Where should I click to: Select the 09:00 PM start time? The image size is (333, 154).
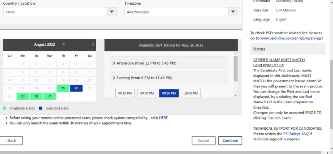147,93
